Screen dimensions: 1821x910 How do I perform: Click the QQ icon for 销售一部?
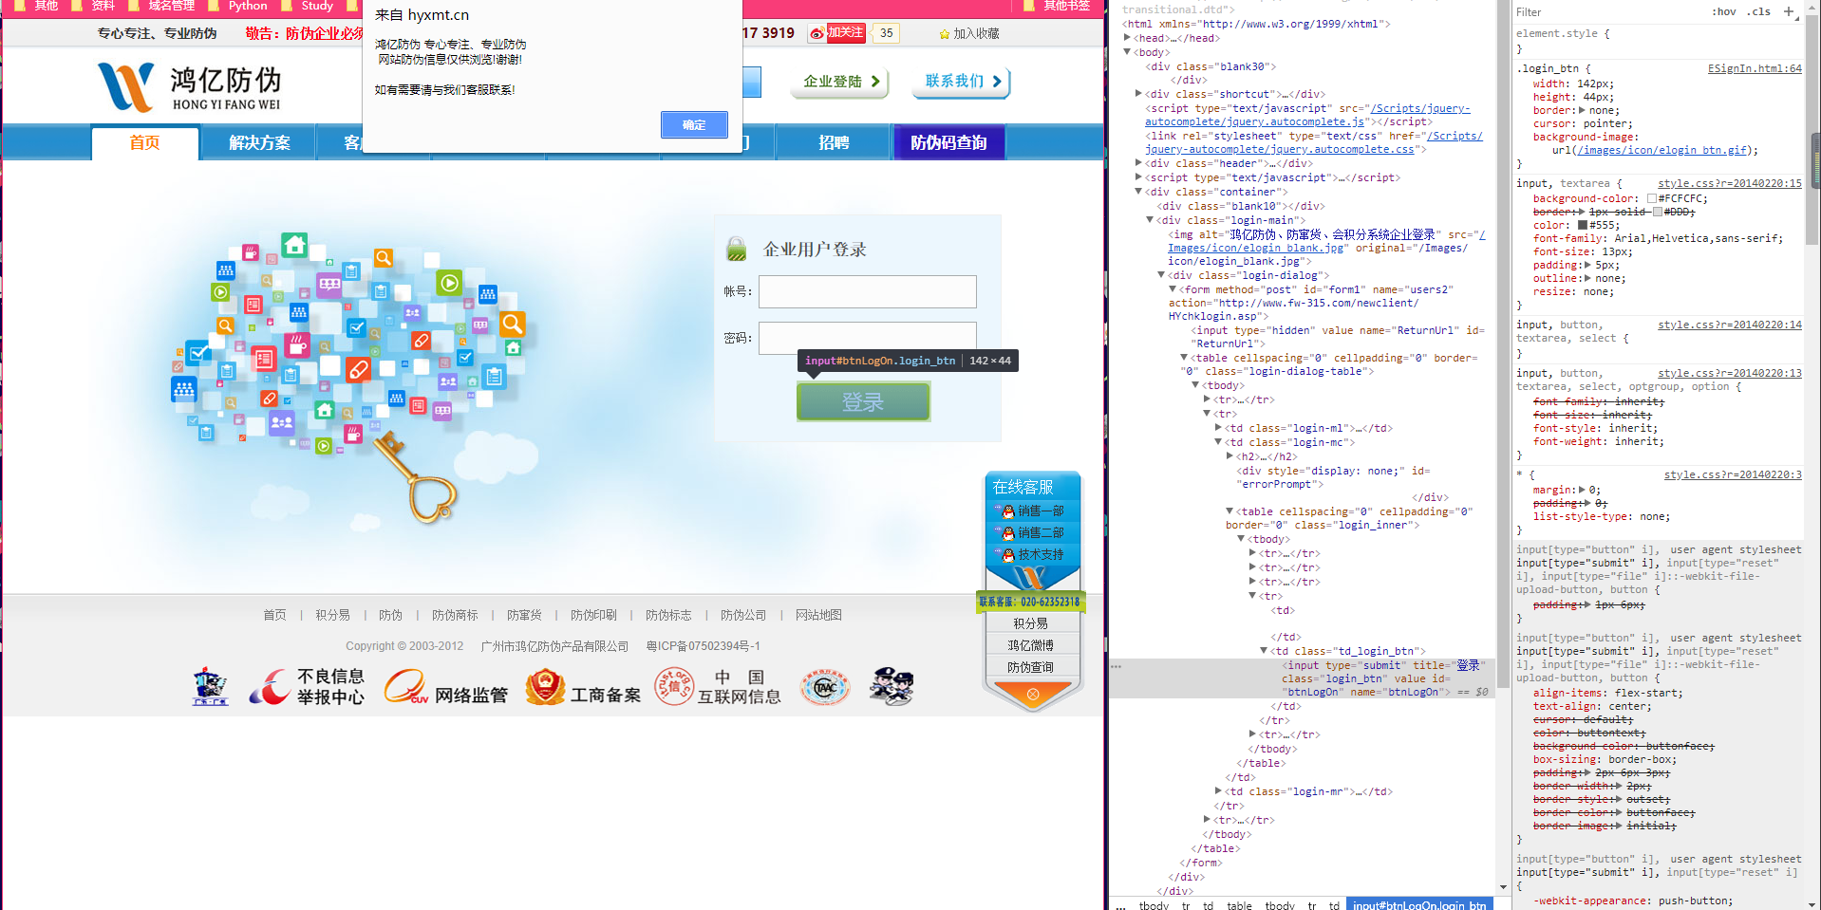pyautogui.click(x=1008, y=511)
